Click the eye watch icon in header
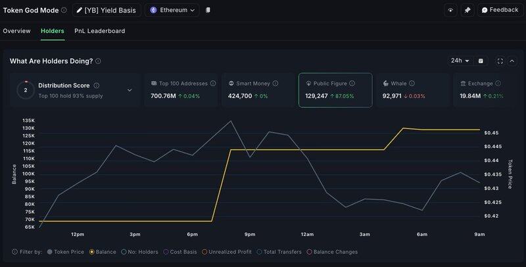526x267 pixels. click(450, 11)
